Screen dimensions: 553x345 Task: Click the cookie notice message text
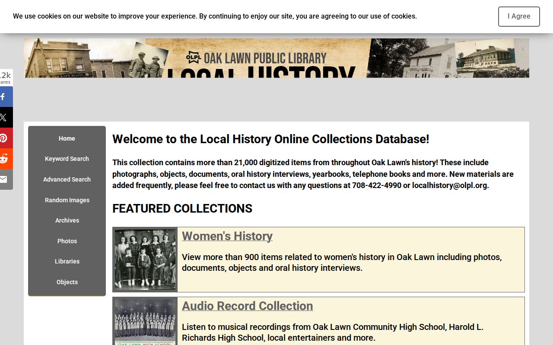[x=215, y=16]
